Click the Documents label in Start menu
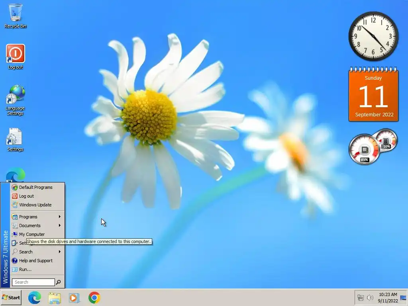 (x=29, y=226)
